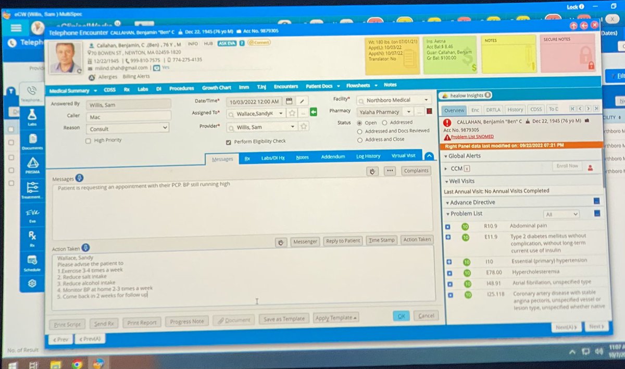
Task: Open the Provider dropdown arrow
Action: (293, 127)
